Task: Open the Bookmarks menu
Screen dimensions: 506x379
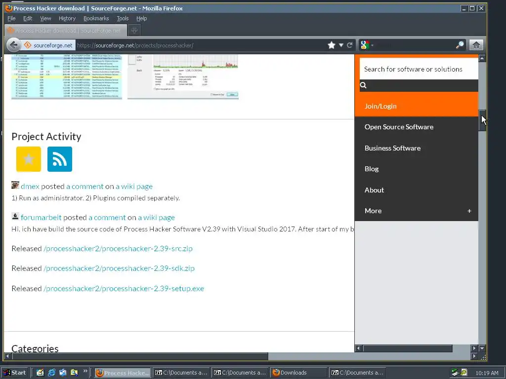Action: [96, 18]
